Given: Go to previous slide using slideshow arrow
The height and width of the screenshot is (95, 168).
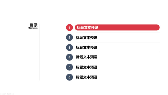Looking at the screenshot, I should (0, 94).
